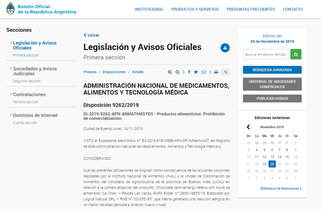Select calendar day 11
The image size is (321, 211).
[x=256, y=157]
